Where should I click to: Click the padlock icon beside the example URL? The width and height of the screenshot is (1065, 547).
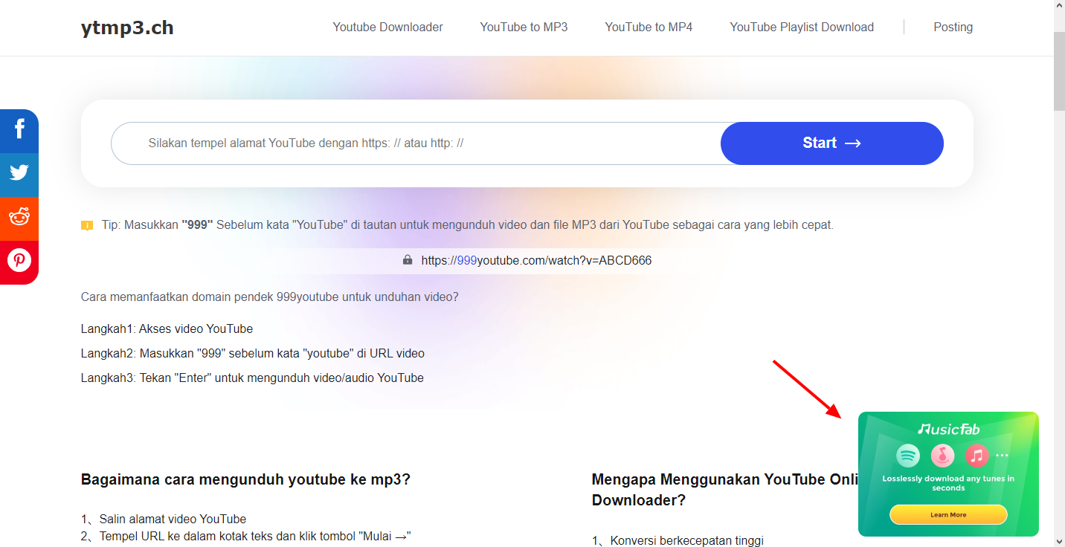point(408,260)
